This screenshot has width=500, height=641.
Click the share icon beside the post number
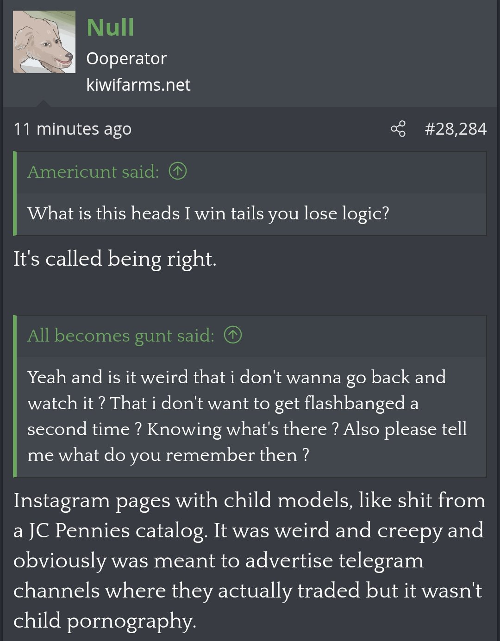[x=398, y=129]
